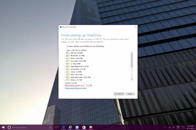This screenshot has width=196, height=130.
Task: Uncheck the Music folder checkbox
Action: [67, 74]
